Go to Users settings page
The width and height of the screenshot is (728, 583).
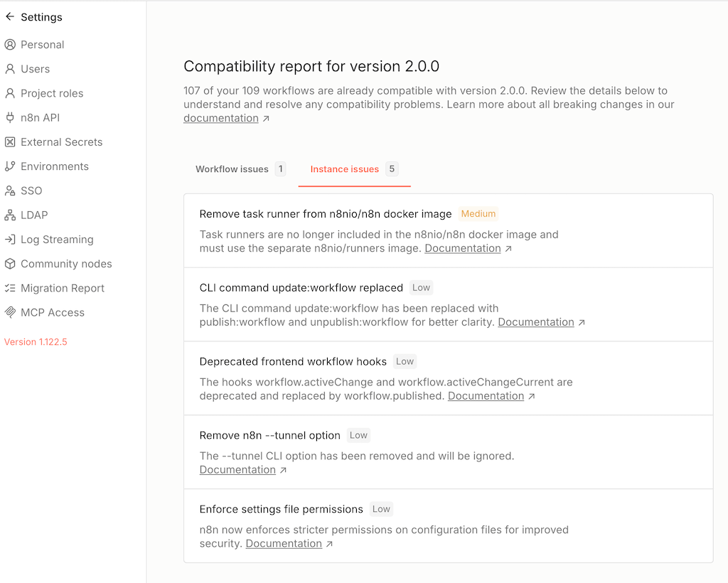tap(35, 69)
